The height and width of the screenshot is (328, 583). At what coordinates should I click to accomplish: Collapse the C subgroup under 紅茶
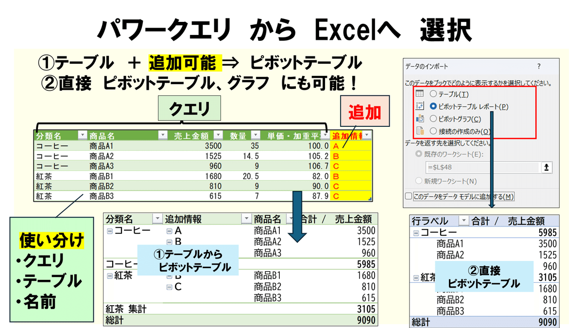click(169, 287)
